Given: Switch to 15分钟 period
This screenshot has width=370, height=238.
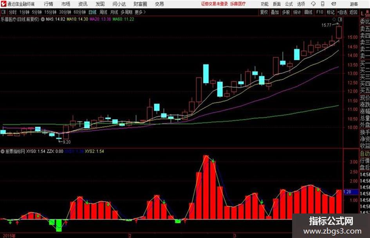Looking at the screenshot, I should pos(51,12).
